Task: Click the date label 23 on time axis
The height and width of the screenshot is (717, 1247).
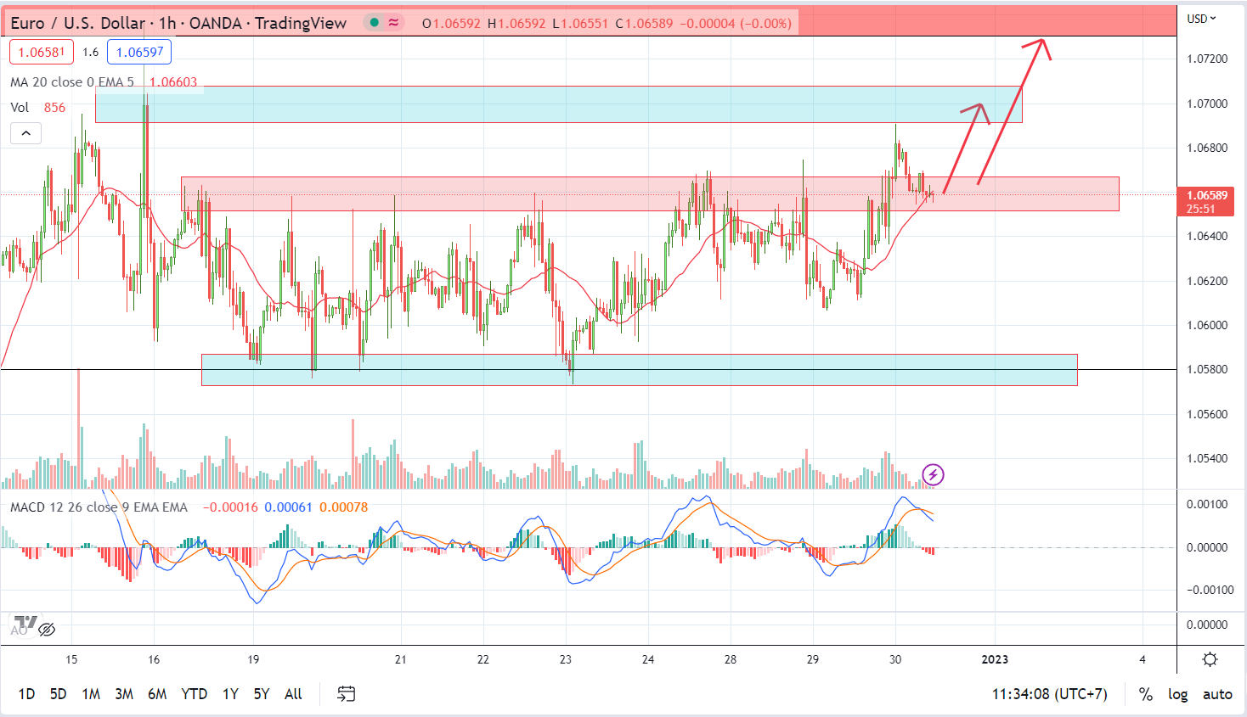Action: (566, 659)
